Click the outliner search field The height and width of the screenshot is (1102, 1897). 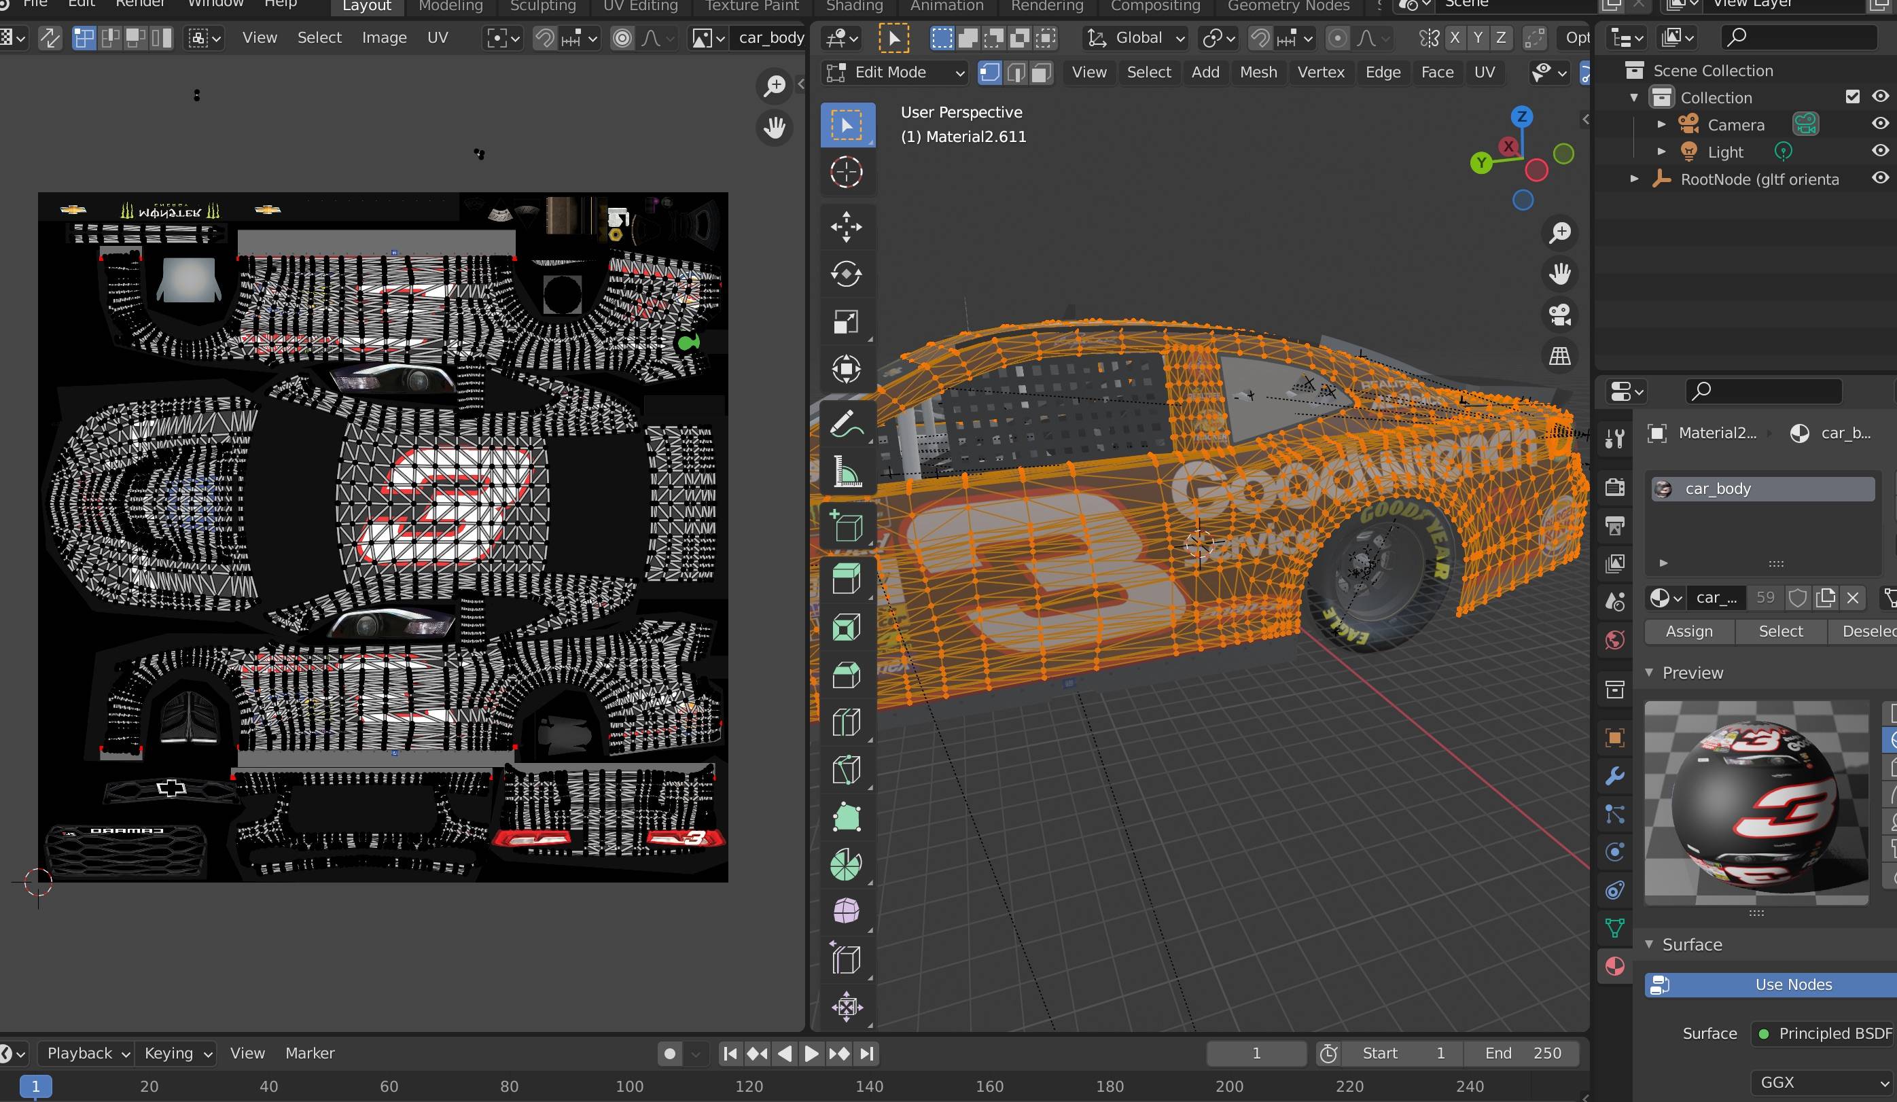1799,37
